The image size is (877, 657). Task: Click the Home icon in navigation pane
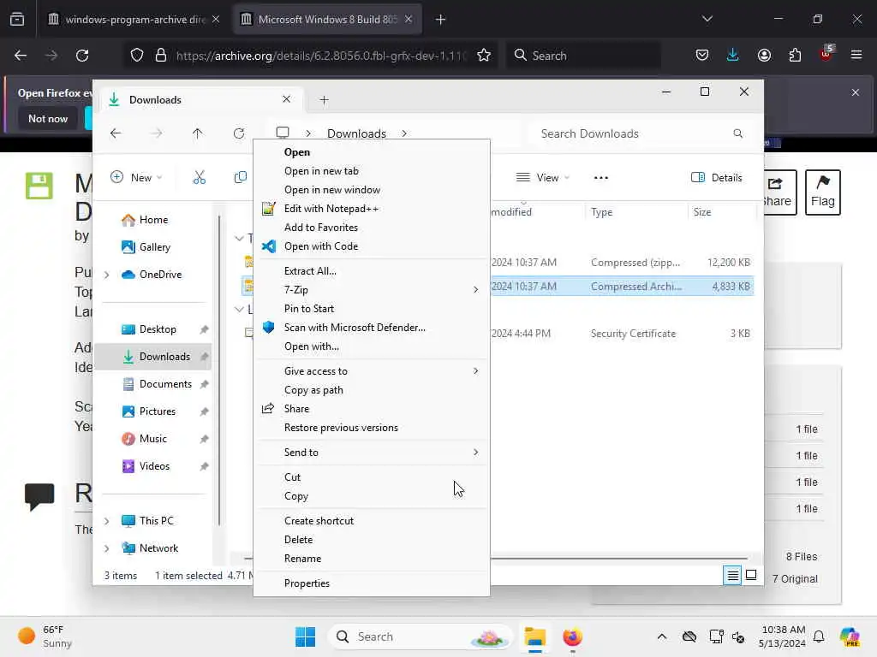pos(128,220)
